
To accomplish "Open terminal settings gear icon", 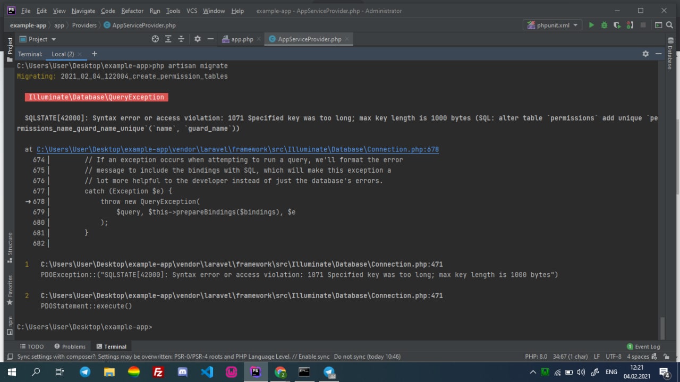I will [645, 54].
